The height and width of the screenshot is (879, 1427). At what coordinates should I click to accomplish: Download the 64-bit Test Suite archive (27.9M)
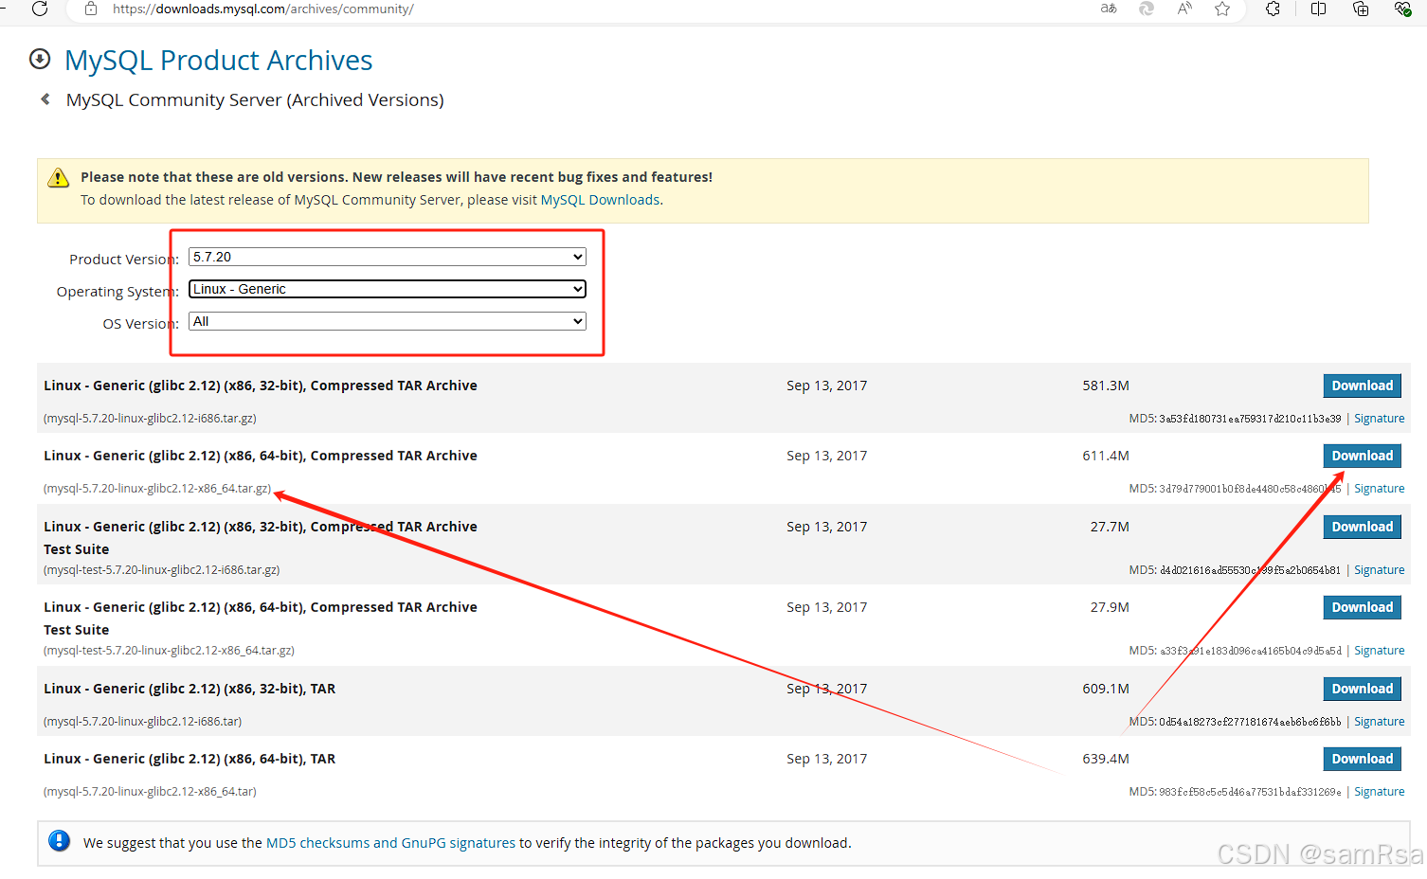coord(1362,607)
